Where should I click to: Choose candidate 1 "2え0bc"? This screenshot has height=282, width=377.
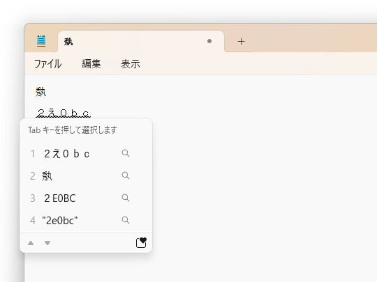tap(66, 154)
